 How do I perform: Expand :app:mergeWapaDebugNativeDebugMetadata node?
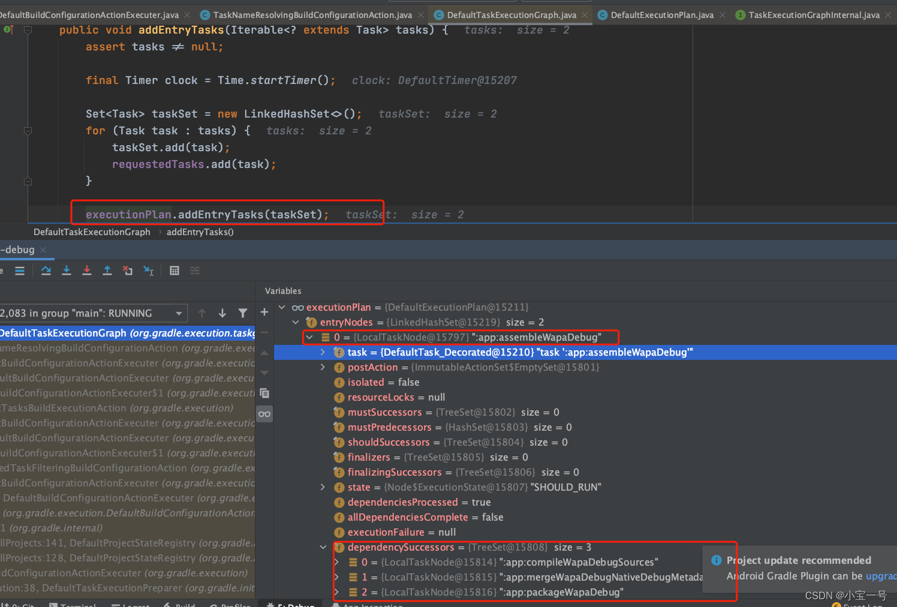[x=336, y=577]
